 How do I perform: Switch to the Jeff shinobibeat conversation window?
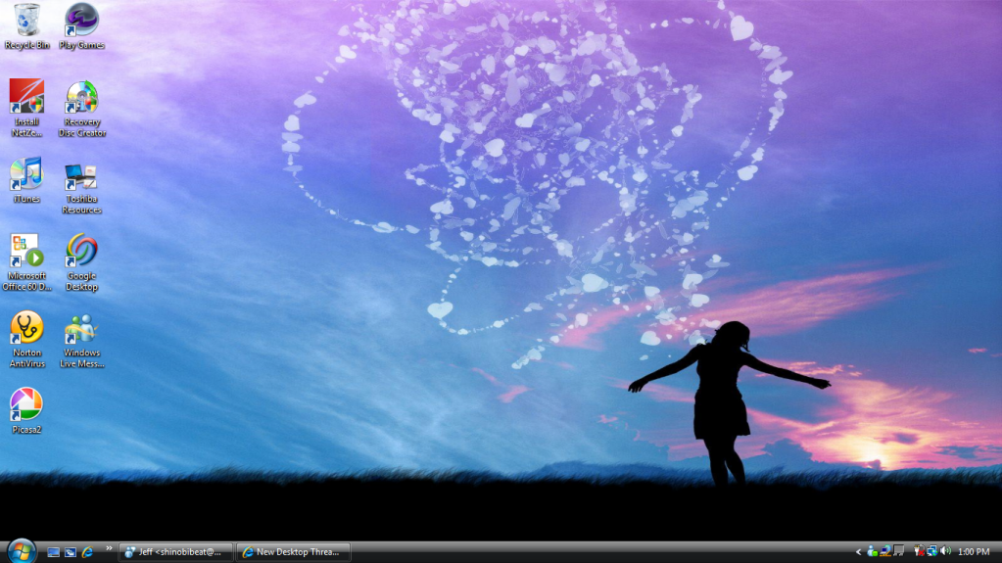(175, 551)
